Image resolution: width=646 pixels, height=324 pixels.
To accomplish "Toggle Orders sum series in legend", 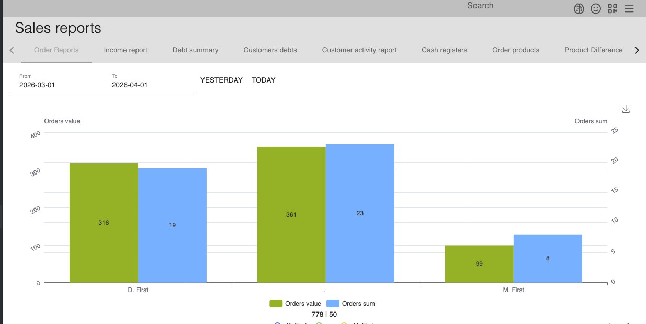I will (x=351, y=304).
